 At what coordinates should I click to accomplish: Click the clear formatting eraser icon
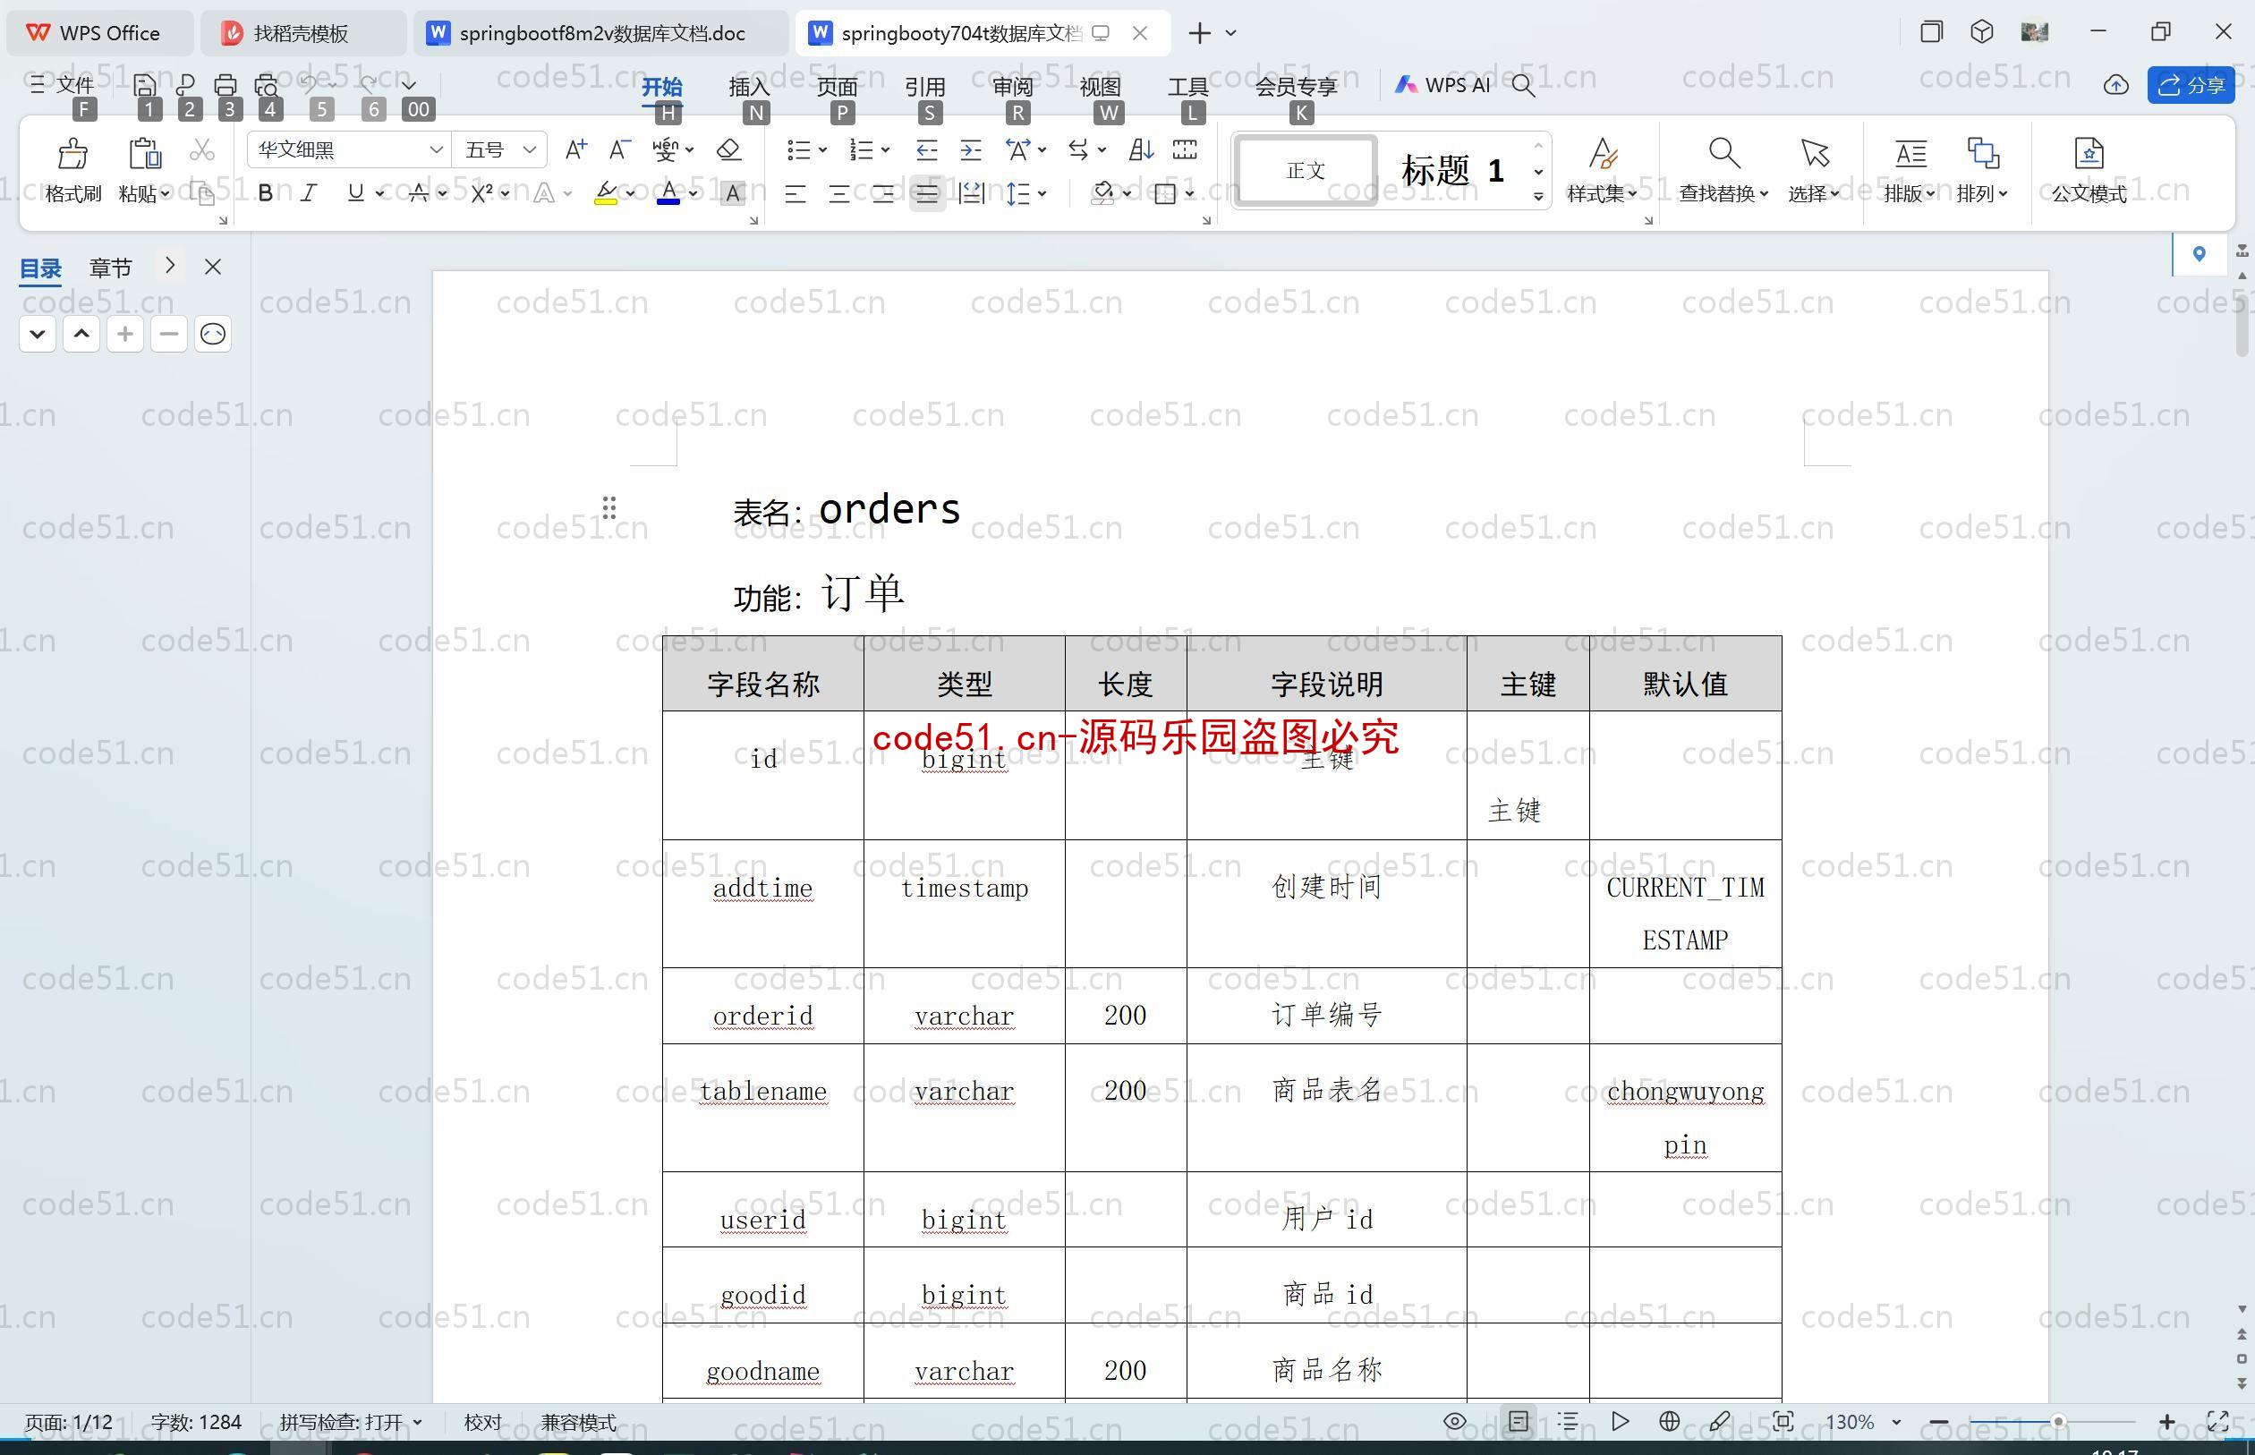728,149
